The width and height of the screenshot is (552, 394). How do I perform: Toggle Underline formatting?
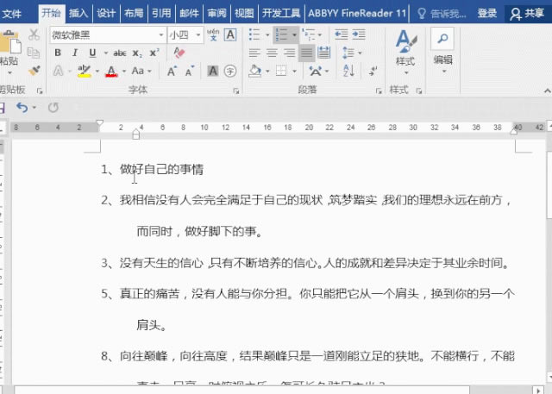click(x=92, y=53)
